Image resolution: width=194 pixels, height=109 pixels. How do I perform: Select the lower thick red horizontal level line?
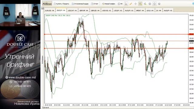(x=116, y=48)
